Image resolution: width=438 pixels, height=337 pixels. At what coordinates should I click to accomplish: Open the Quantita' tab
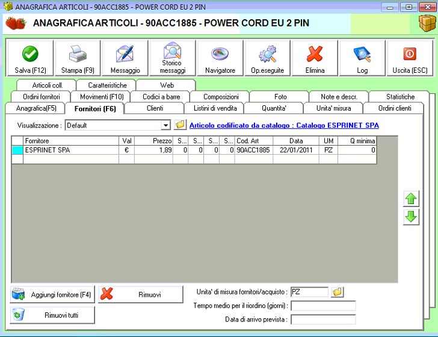pyautogui.click(x=274, y=108)
